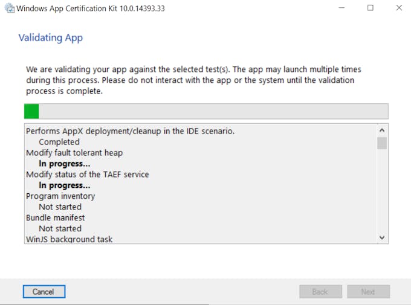Click the window title text 'Windows App Certification Kit 10.0.14393.33'
Viewport: 411px width, 305px height.
click(x=91, y=8)
